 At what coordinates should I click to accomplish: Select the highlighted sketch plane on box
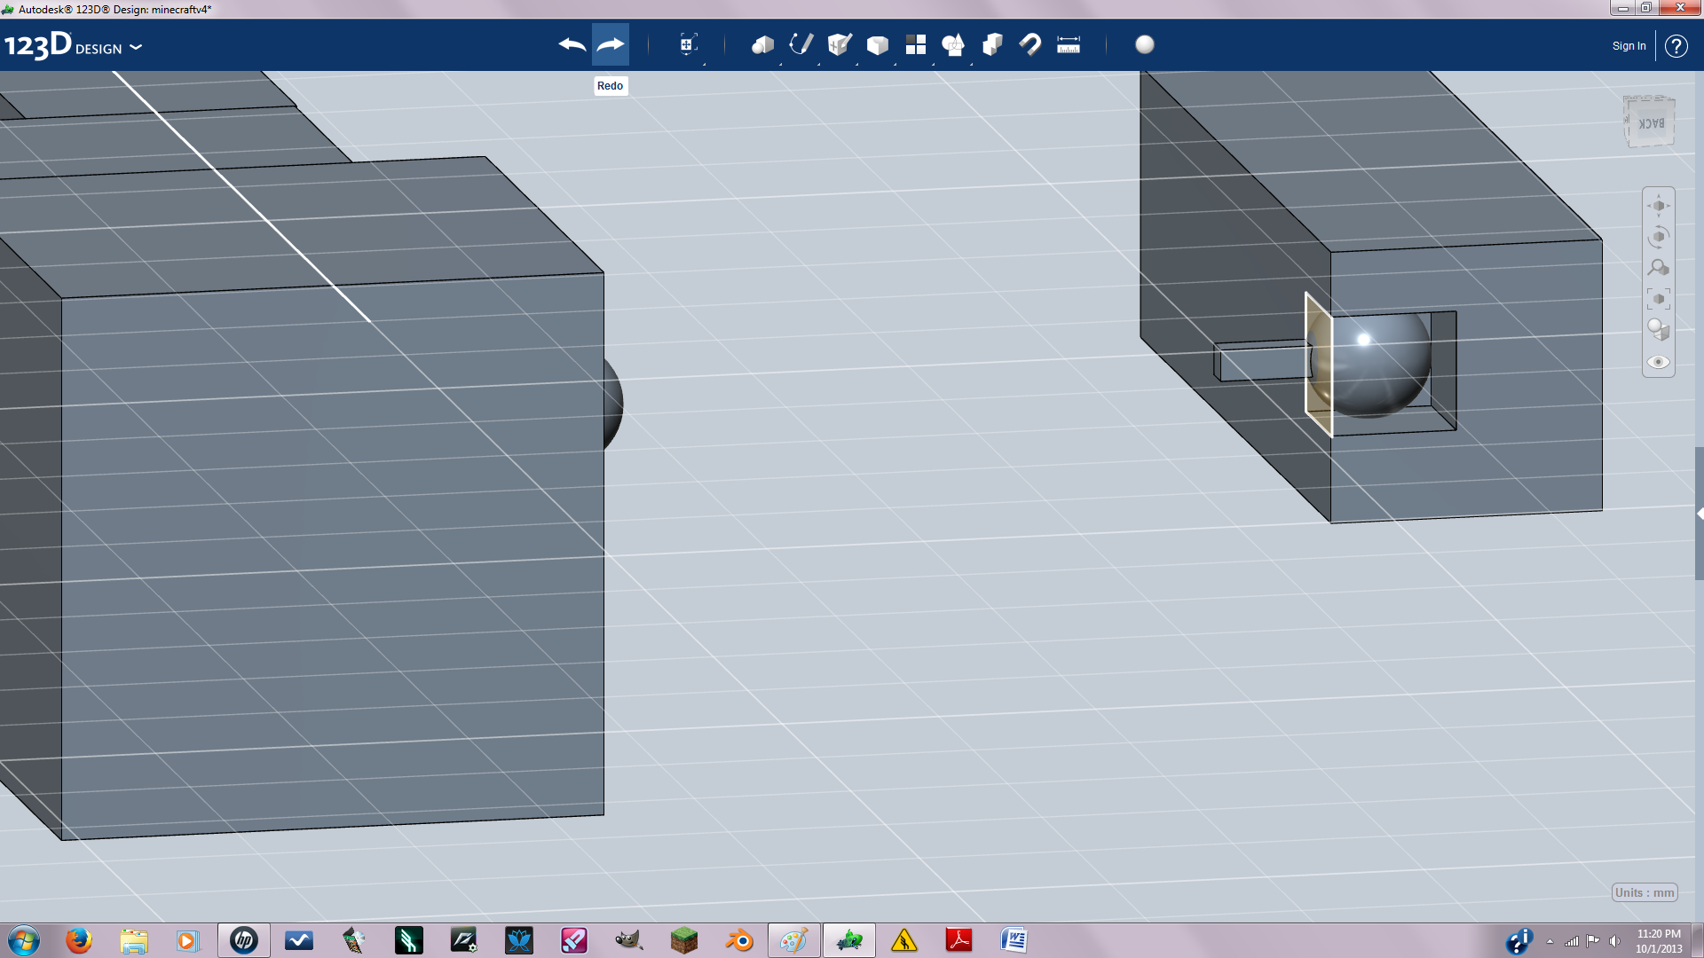[1317, 365]
